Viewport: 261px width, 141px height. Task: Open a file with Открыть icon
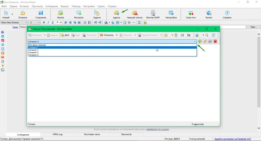click(23, 13)
